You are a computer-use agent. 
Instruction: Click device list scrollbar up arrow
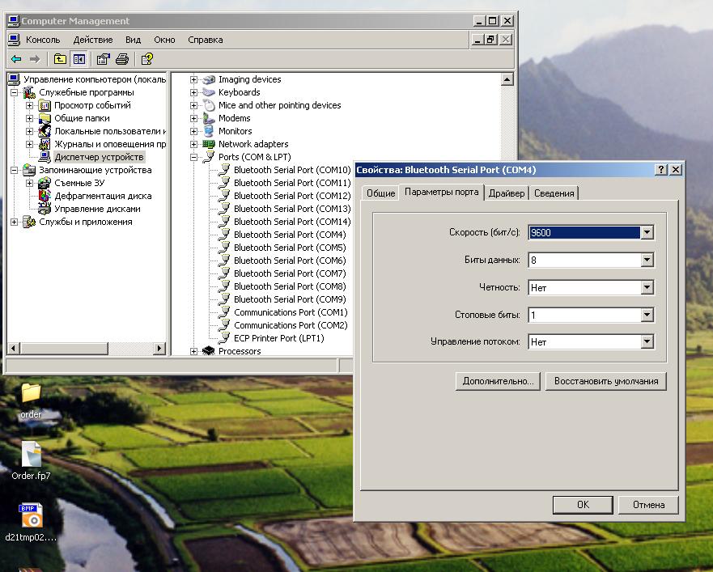point(507,79)
